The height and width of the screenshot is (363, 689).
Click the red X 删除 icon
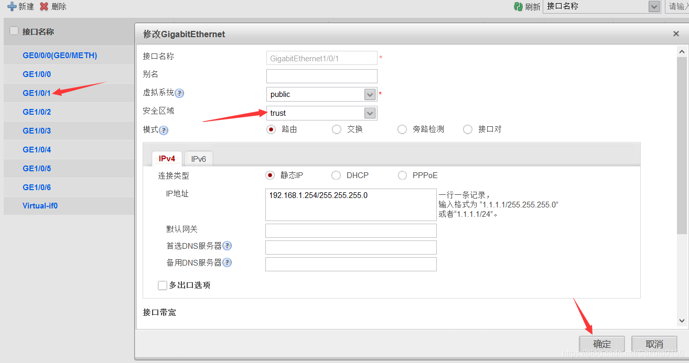(45, 6)
